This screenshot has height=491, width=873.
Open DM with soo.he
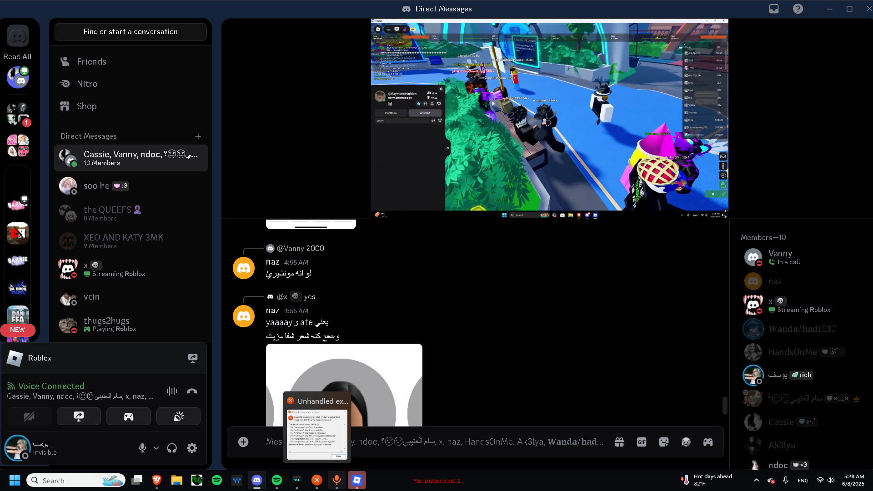[130, 186]
